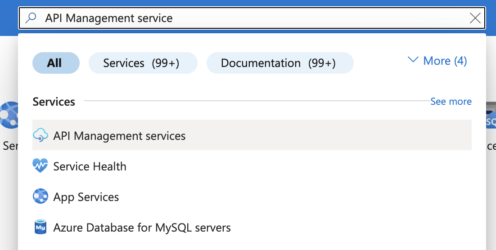Open the Service Health result
This screenshot has width=496, height=250.
tap(90, 166)
